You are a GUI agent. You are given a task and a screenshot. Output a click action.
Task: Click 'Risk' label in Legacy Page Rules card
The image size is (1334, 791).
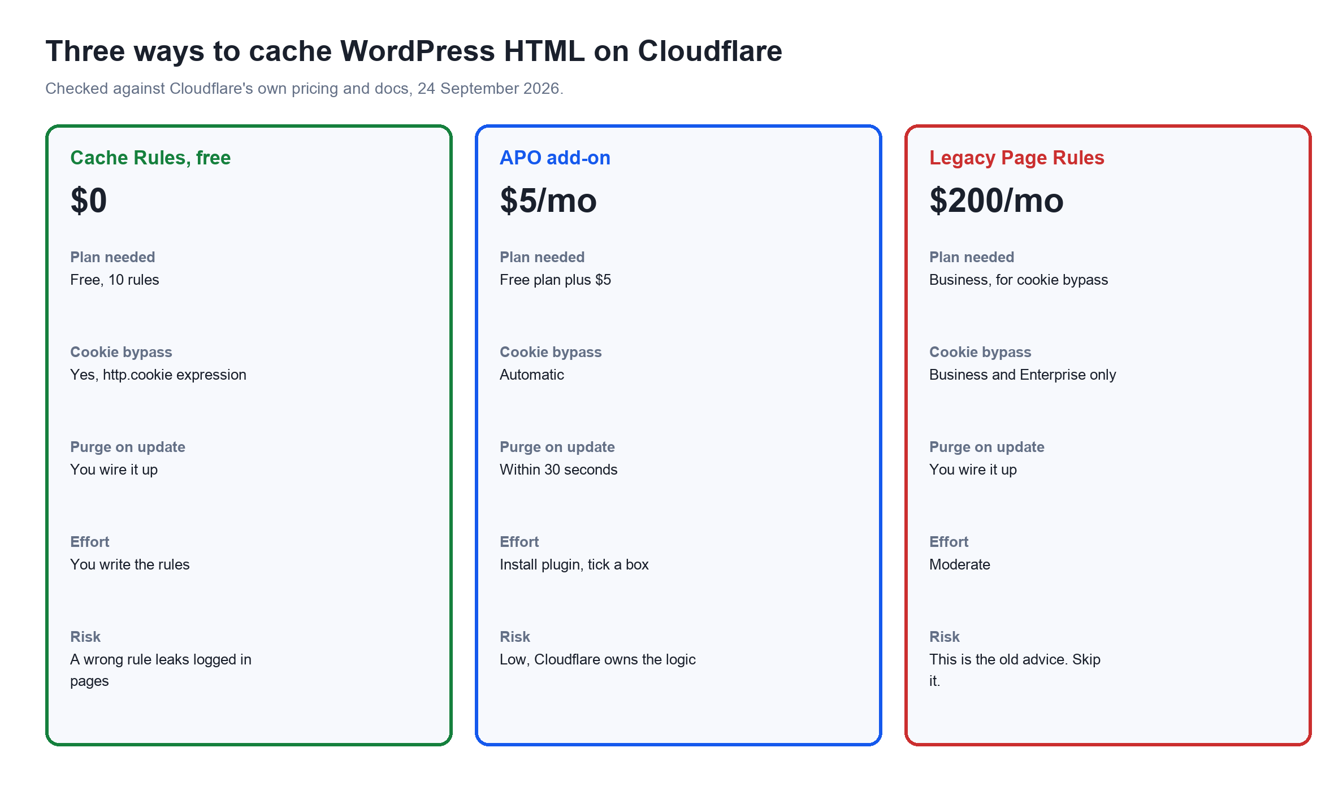945,637
